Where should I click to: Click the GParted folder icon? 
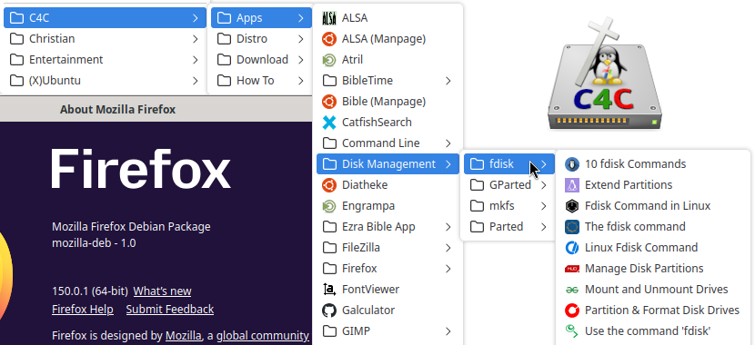[477, 185]
